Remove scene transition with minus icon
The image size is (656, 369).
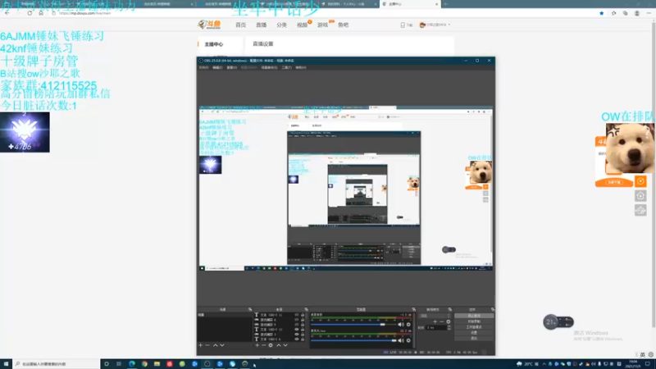(x=442, y=321)
